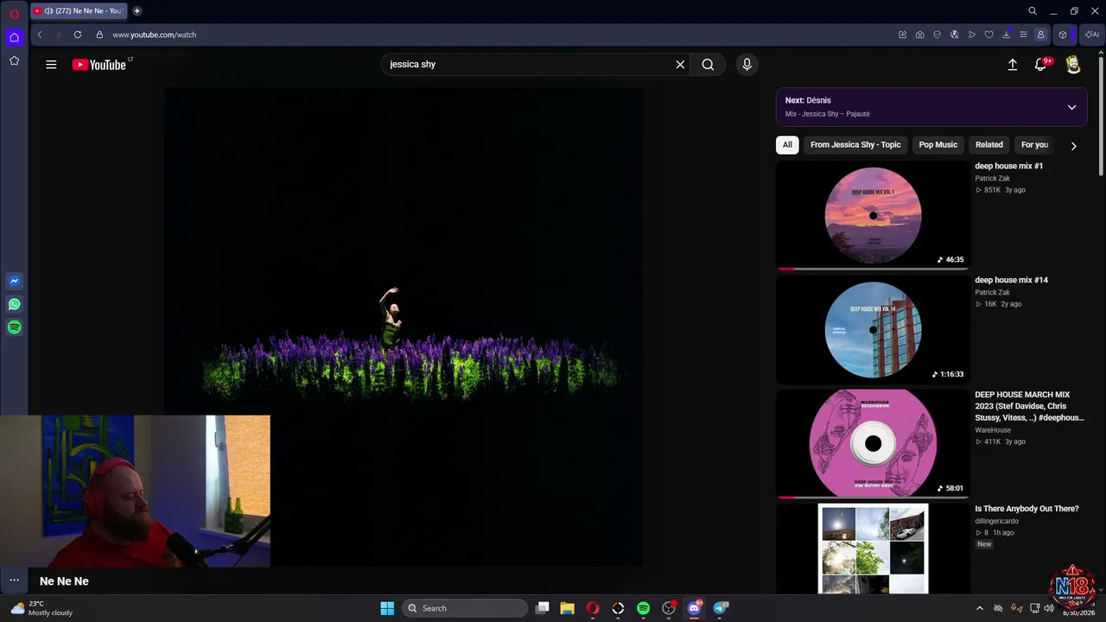Open the Opera translate page icon
This screenshot has width=1106, height=622.
(954, 35)
